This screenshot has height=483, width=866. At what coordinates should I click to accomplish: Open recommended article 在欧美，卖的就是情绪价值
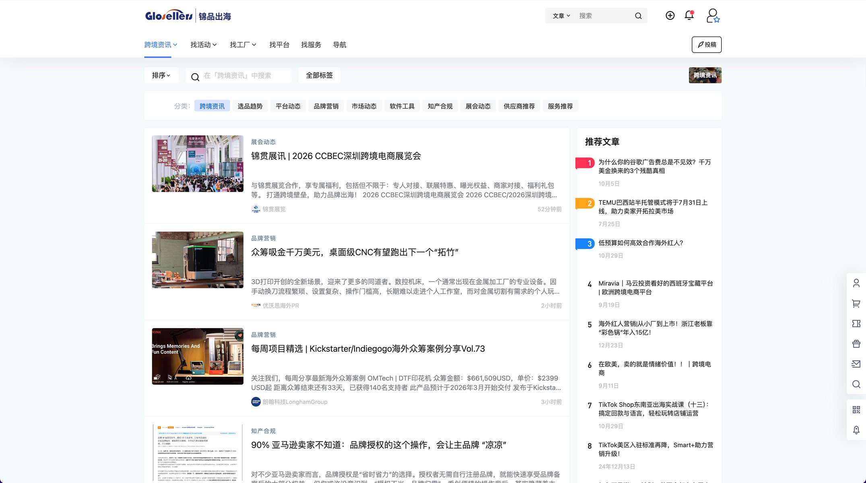pyautogui.click(x=655, y=368)
